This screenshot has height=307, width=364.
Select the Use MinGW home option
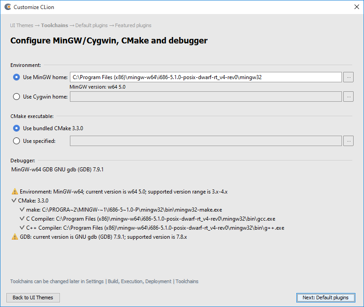17,77
